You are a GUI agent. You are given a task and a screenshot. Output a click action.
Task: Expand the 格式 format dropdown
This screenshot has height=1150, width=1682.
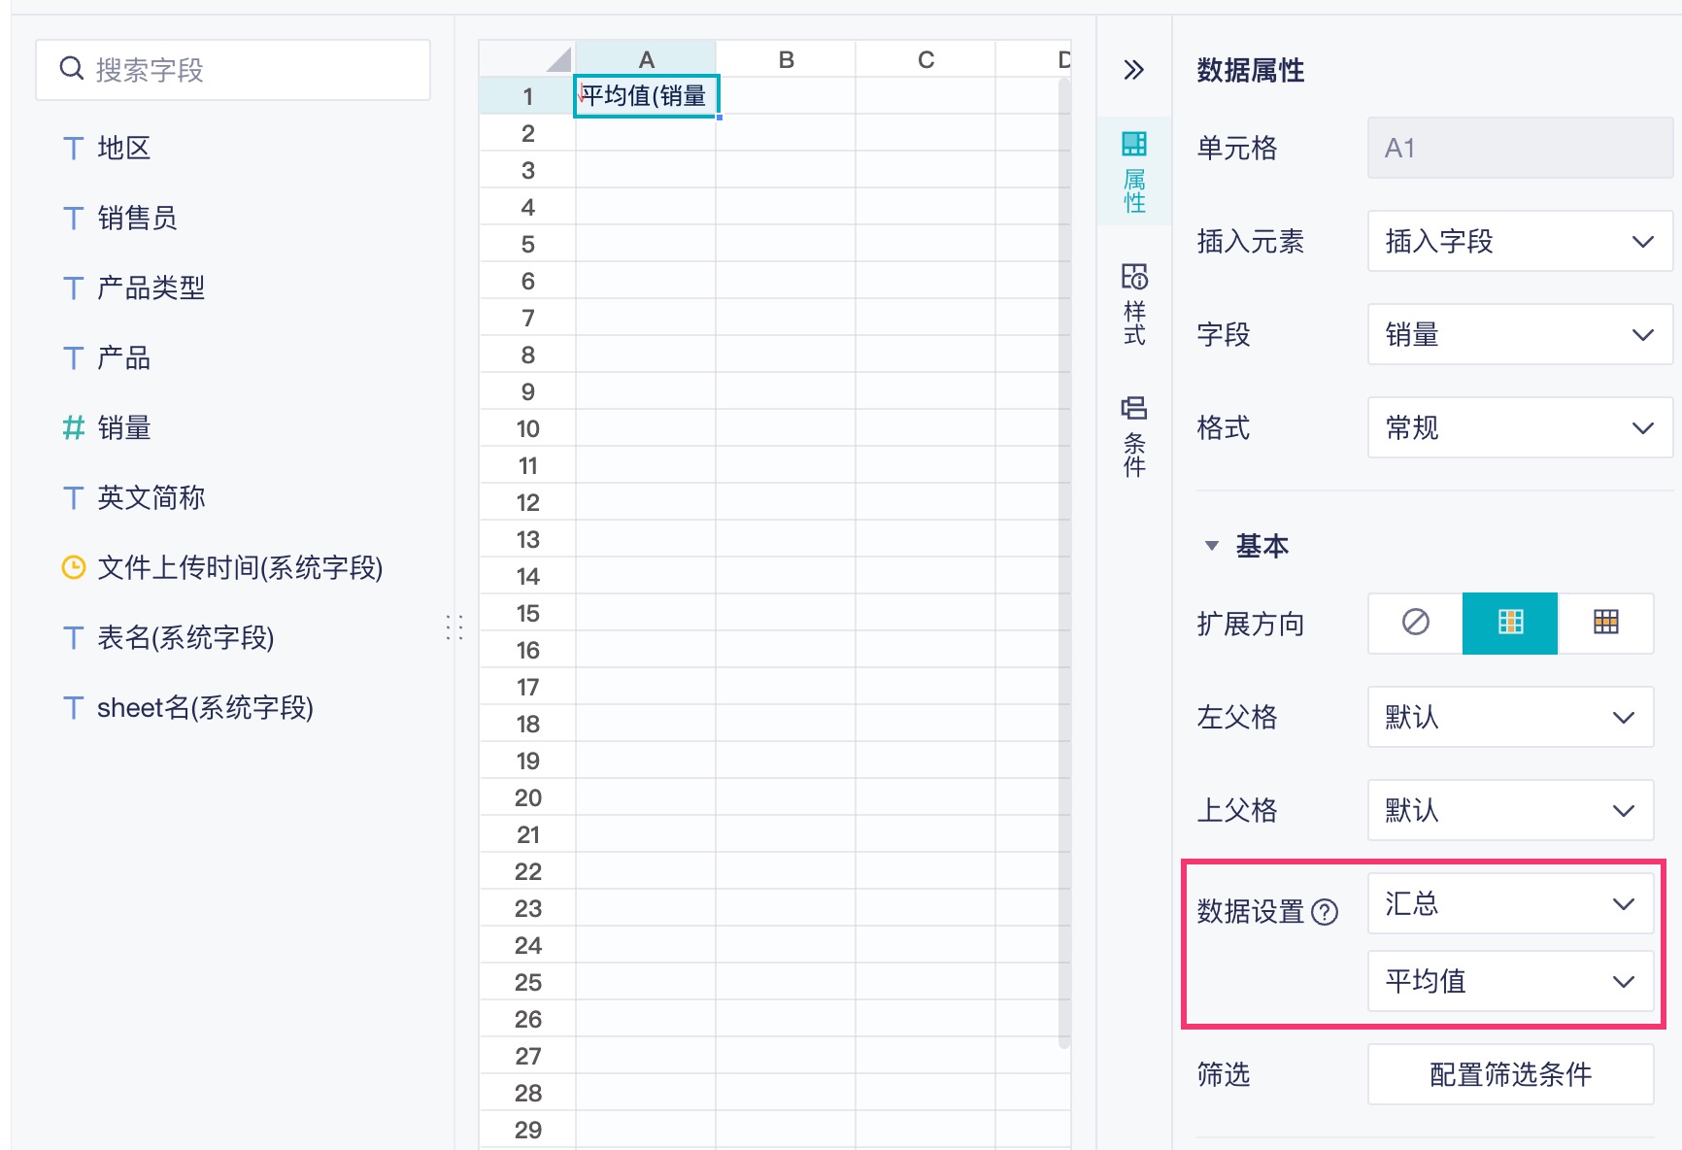(x=1519, y=427)
